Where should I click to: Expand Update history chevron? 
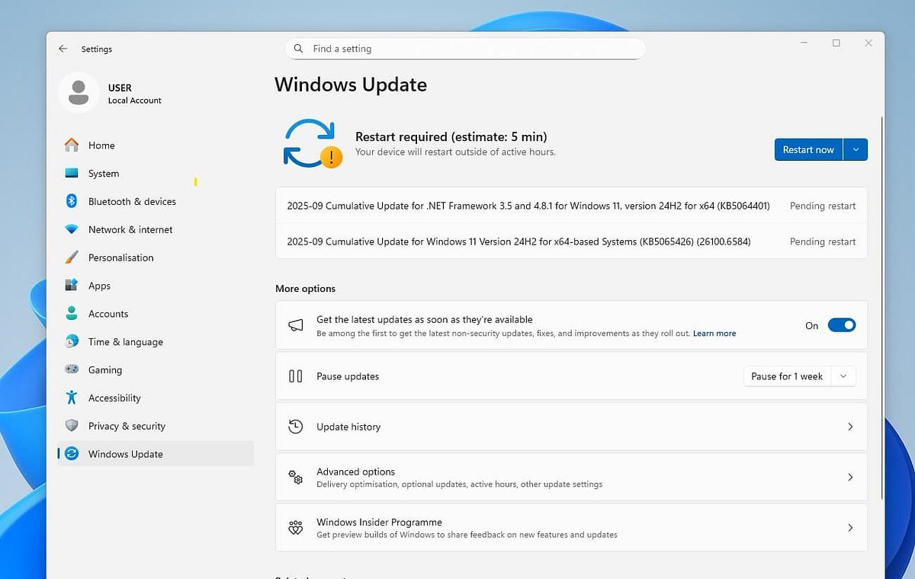[x=850, y=427]
